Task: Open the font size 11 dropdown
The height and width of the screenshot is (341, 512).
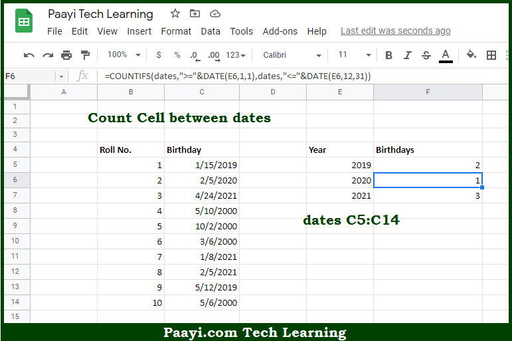Action: pos(355,55)
